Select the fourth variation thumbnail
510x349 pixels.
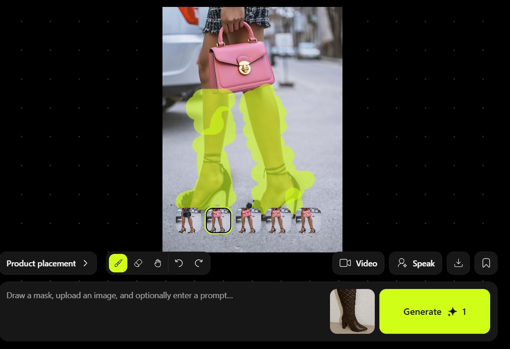[x=278, y=221]
